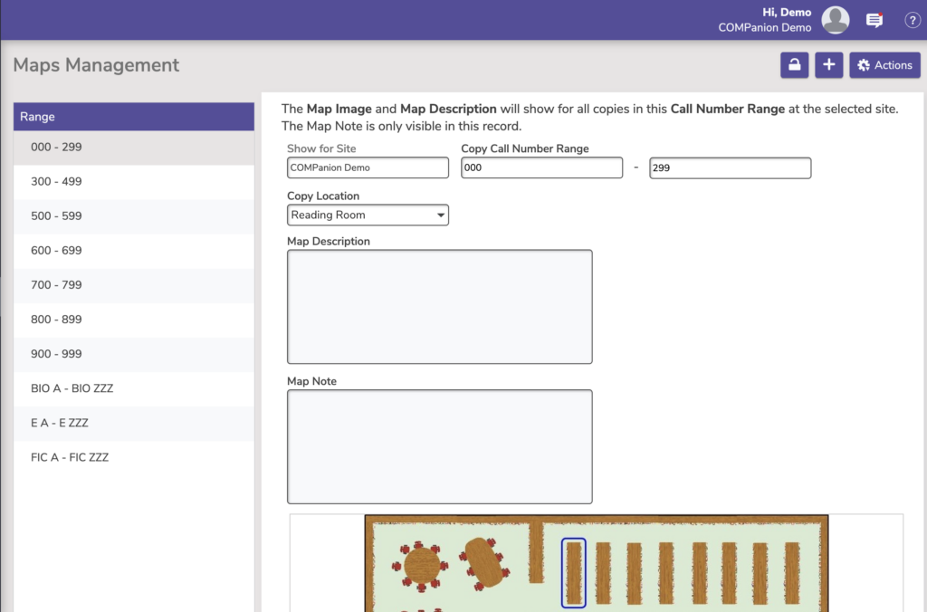
Task: Open the Actions gear menu
Action: (884, 65)
